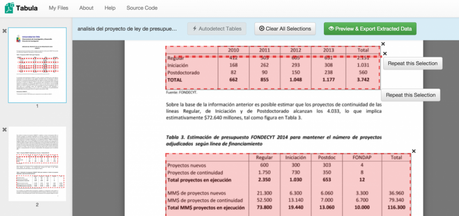Select the page 1 thumbnail
This screenshot has height=216, width=459.
click(37, 65)
